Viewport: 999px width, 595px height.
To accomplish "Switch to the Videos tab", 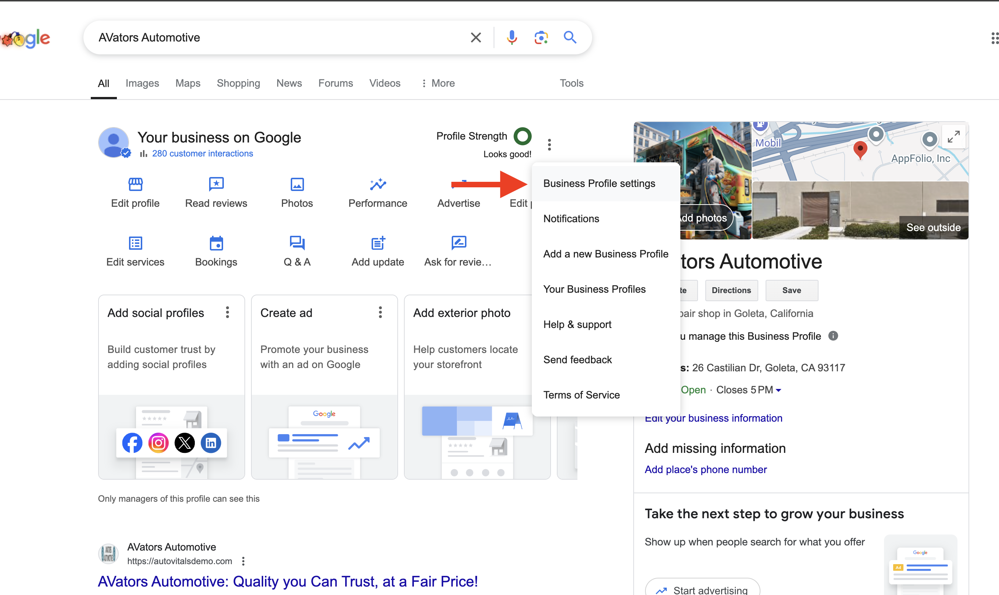I will tap(385, 83).
